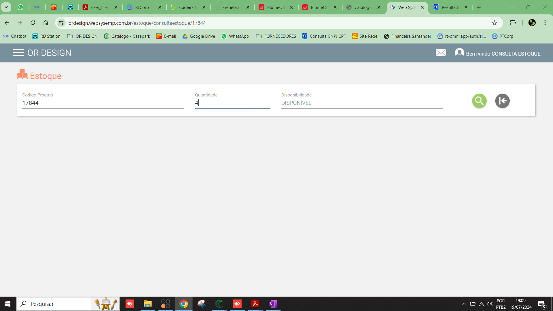Click the green search magnifier button
Viewport: 553px width, 311px height.
[x=479, y=101]
